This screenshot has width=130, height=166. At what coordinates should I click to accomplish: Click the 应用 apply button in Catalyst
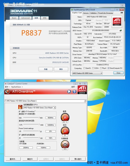tap(46, 159)
